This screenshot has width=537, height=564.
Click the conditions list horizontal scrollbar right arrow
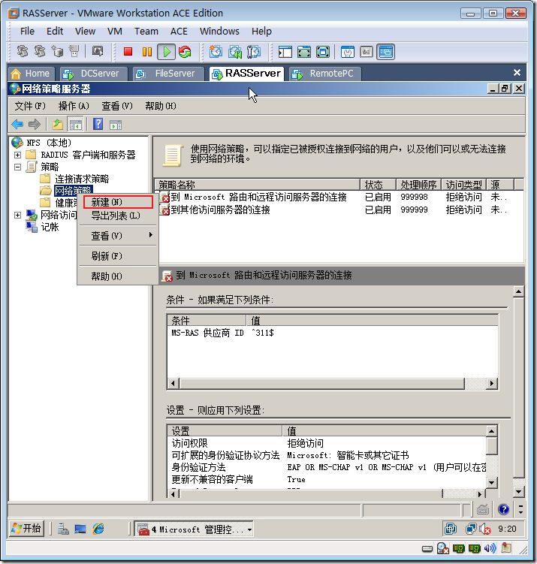[x=492, y=384]
